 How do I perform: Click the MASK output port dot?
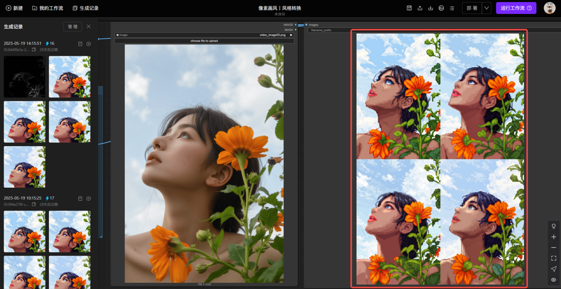point(296,30)
